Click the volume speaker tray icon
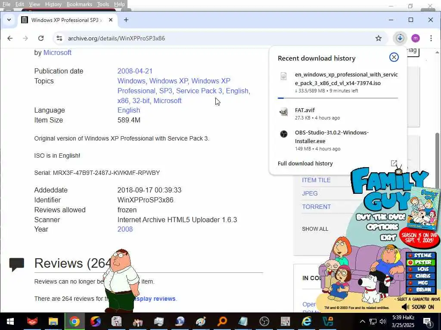Screen dimensions: 441x330 [x=382, y=321]
